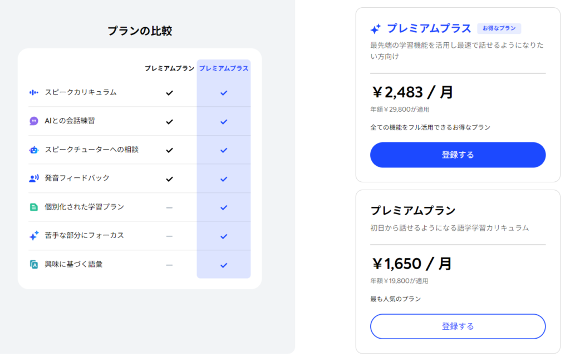Viewport: 570px width, 362px height.
Task: Click プレミアムプラン checkmark for AIとの会話練習
Action: (170, 121)
